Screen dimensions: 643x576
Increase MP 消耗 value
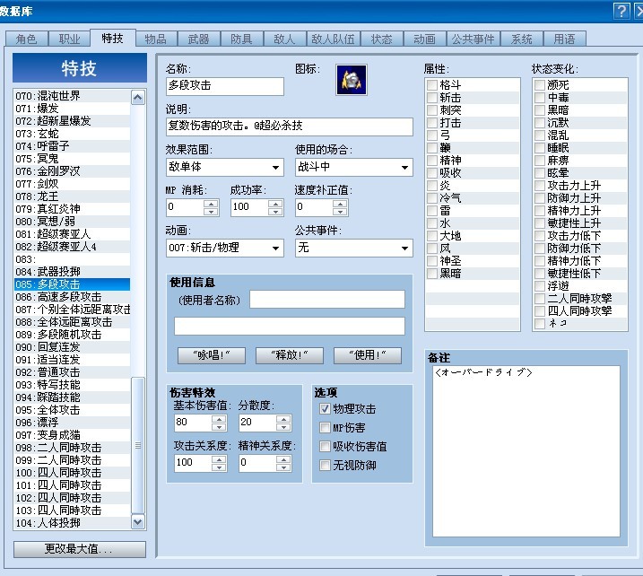click(211, 204)
